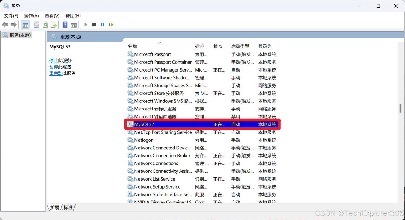Click the Back arrow toolbar icon
The image size is (405, 220).
5,25
